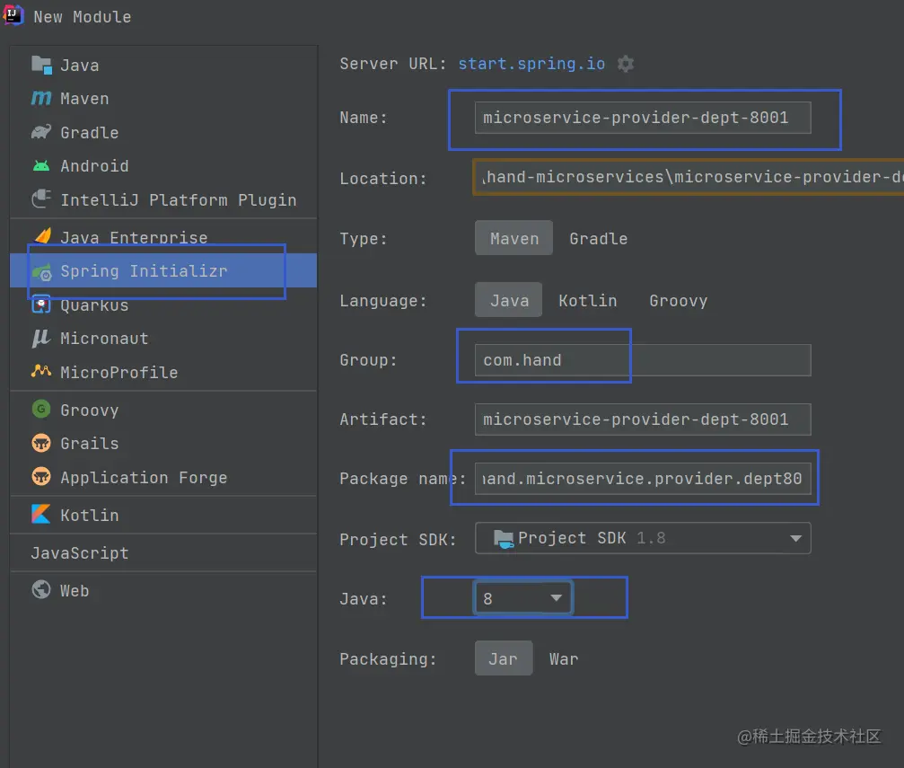Click into the Group text field
The image size is (904, 768).
[x=643, y=360]
